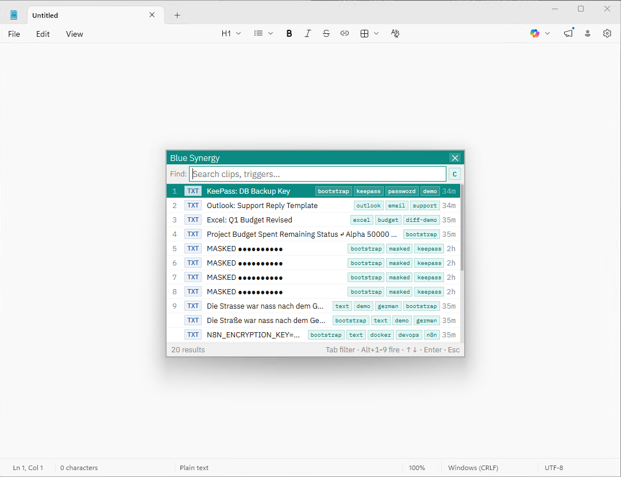Click the diff-demo tag
The image size is (621, 477).
point(422,220)
